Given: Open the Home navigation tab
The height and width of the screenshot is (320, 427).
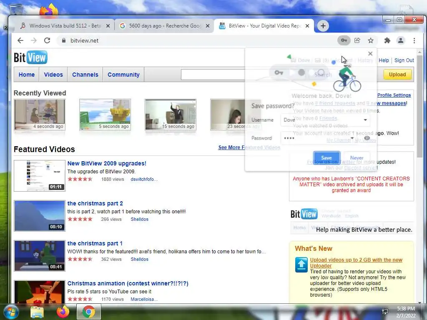Looking at the screenshot, I should pyautogui.click(x=27, y=75).
